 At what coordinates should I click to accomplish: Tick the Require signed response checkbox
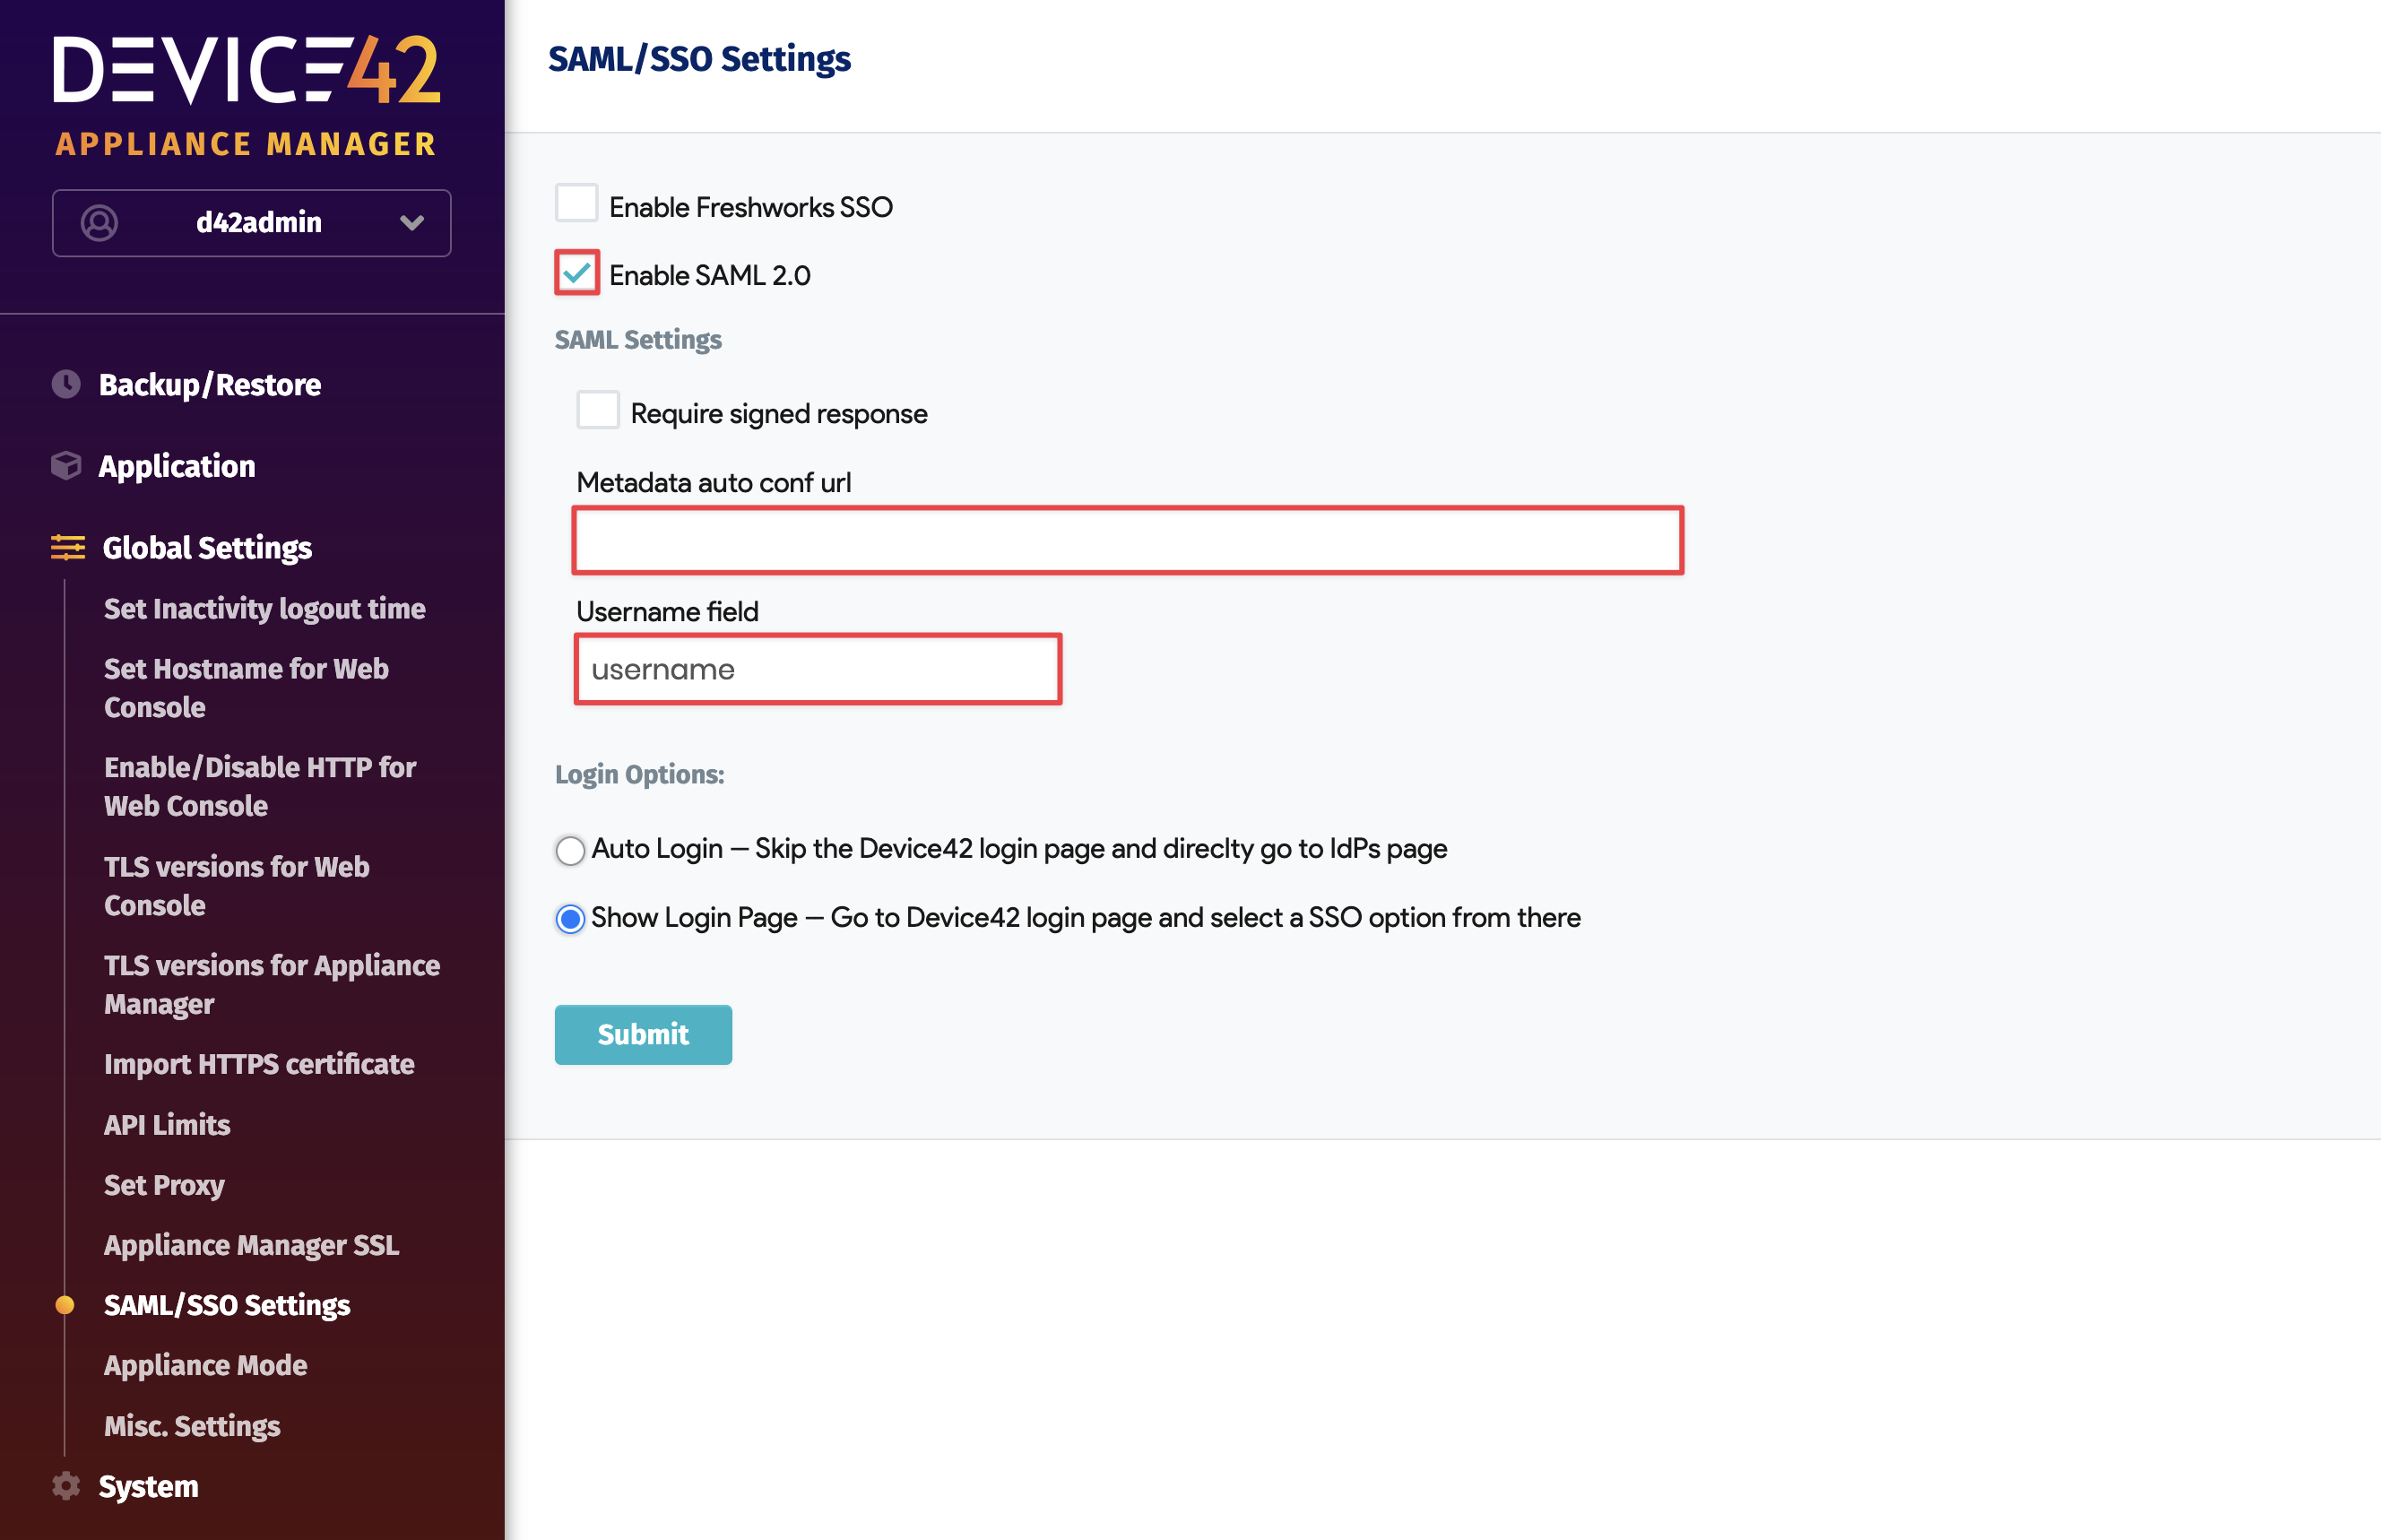click(598, 411)
